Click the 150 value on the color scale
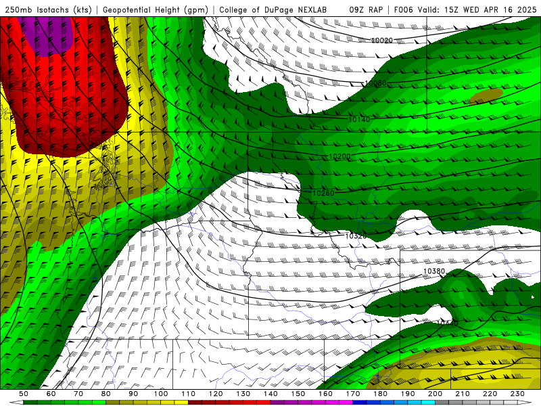This screenshot has width=541, height=406. pyautogui.click(x=298, y=394)
